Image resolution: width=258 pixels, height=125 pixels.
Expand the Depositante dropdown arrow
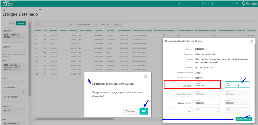pyautogui.click(x=24, y=37)
